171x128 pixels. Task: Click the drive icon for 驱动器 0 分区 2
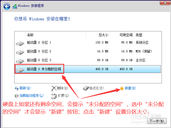click(x=20, y=52)
